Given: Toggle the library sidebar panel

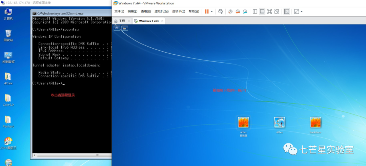Looking at the screenshot, I should [255, 11].
